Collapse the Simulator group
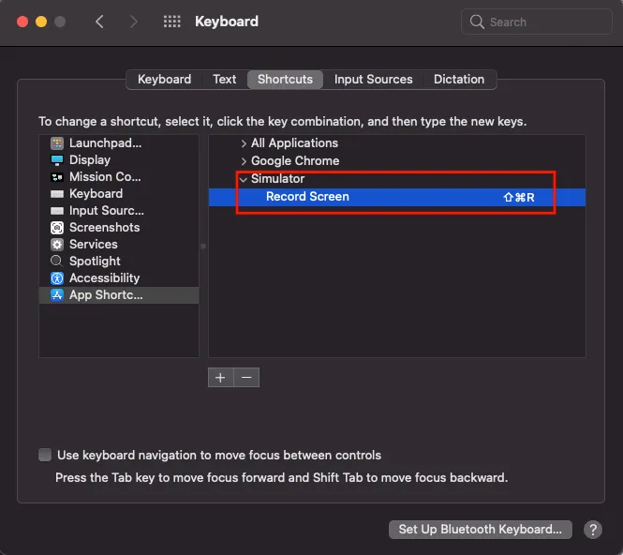The width and height of the screenshot is (623, 555). click(x=244, y=179)
